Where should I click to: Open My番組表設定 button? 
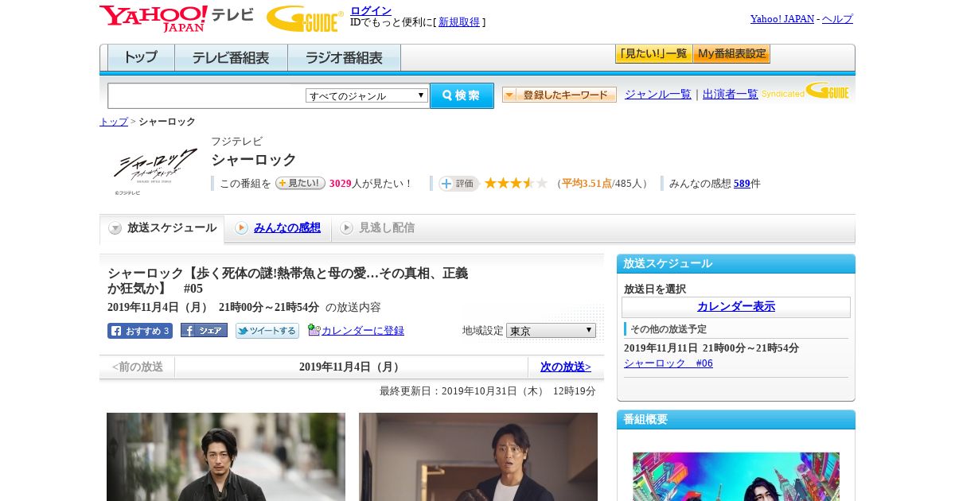pyautogui.click(x=731, y=54)
